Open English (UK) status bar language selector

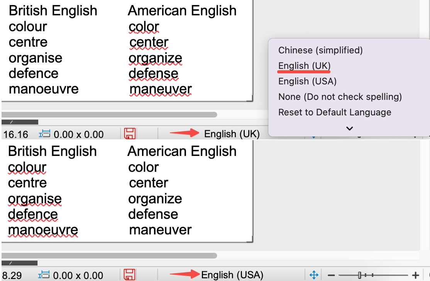[x=232, y=134]
